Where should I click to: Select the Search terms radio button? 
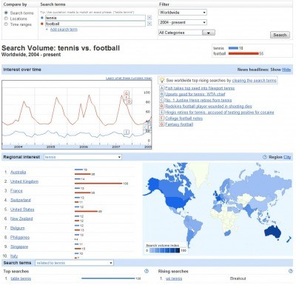[6, 13]
